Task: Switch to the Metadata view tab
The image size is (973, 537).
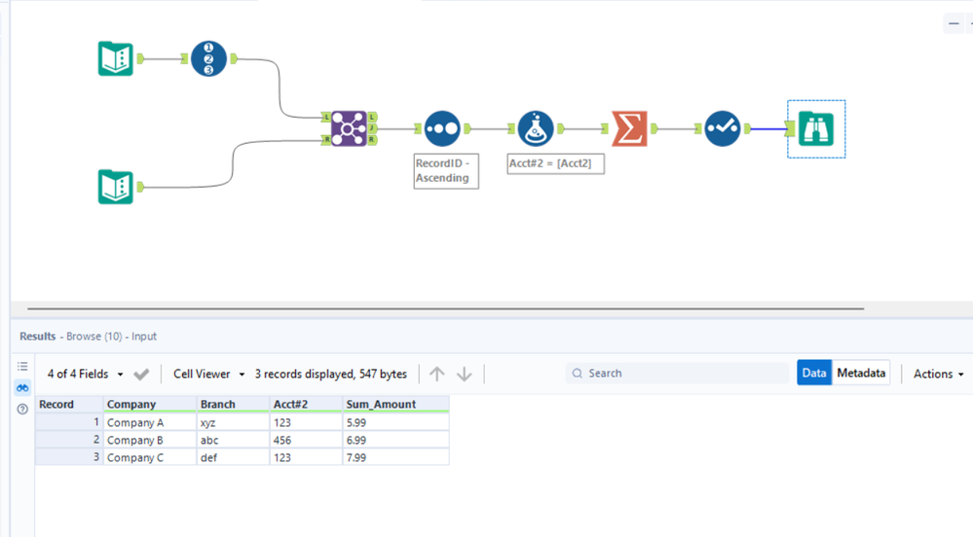Action: [861, 373]
